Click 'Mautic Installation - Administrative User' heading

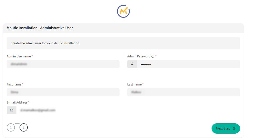pyautogui.click(x=40, y=28)
